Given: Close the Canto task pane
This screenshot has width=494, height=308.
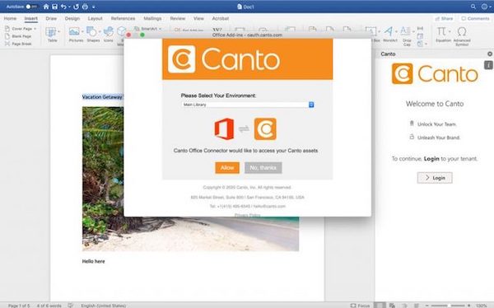Looking at the screenshot, I should [490, 54].
